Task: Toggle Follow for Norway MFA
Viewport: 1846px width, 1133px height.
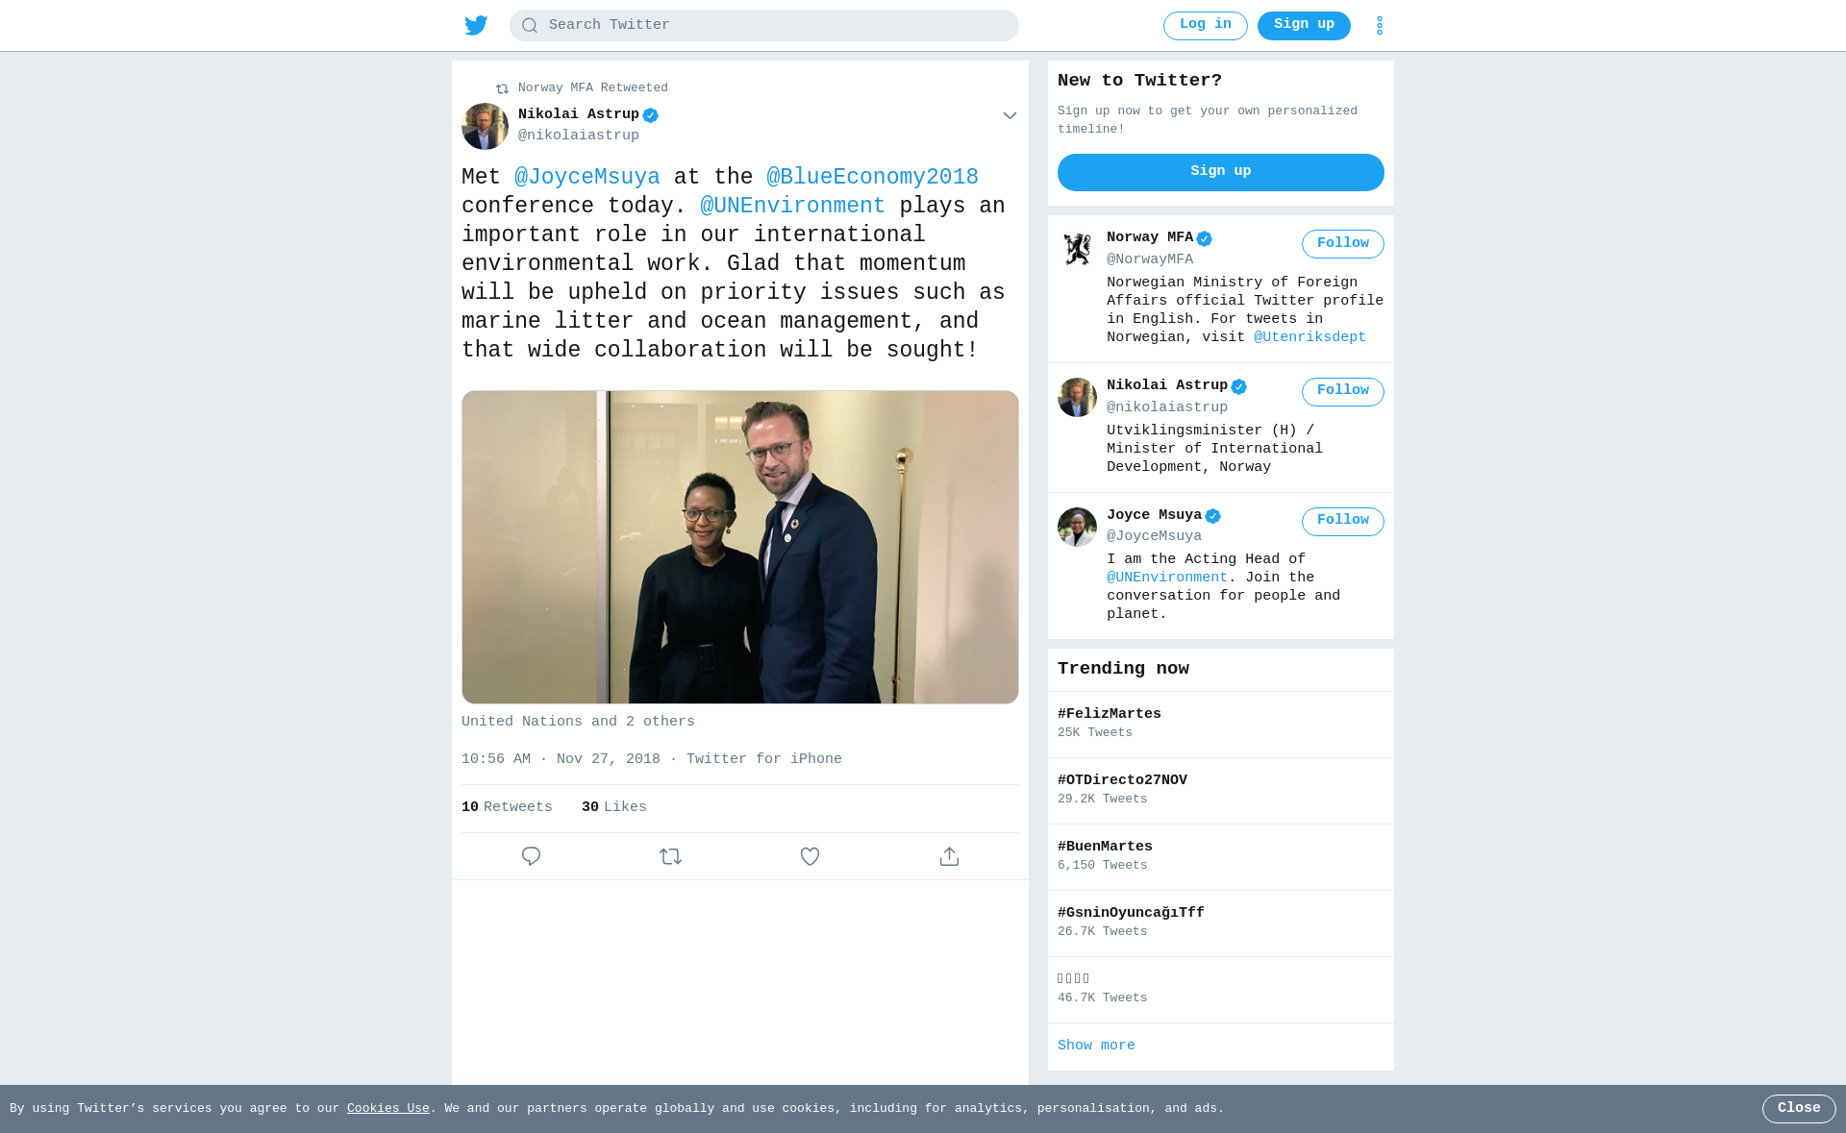Action: [x=1342, y=244]
